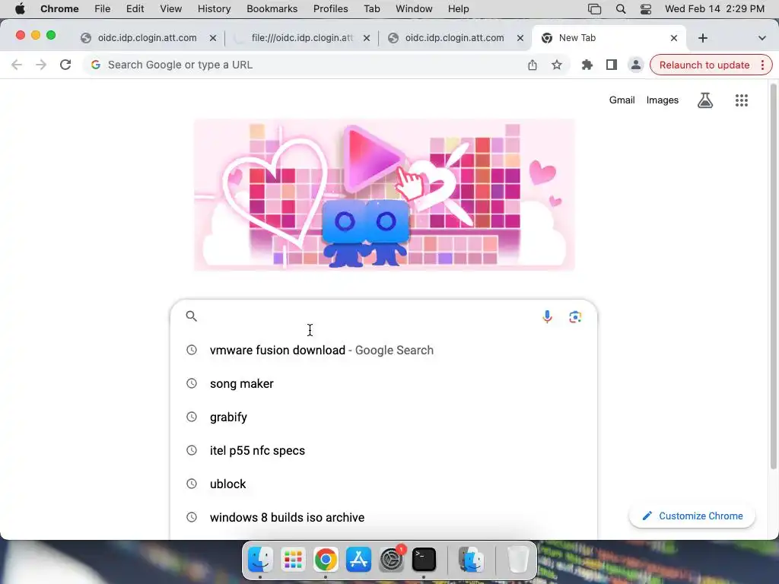This screenshot has width=779, height=584.
Task: Reload the current page
Action: coord(65,65)
